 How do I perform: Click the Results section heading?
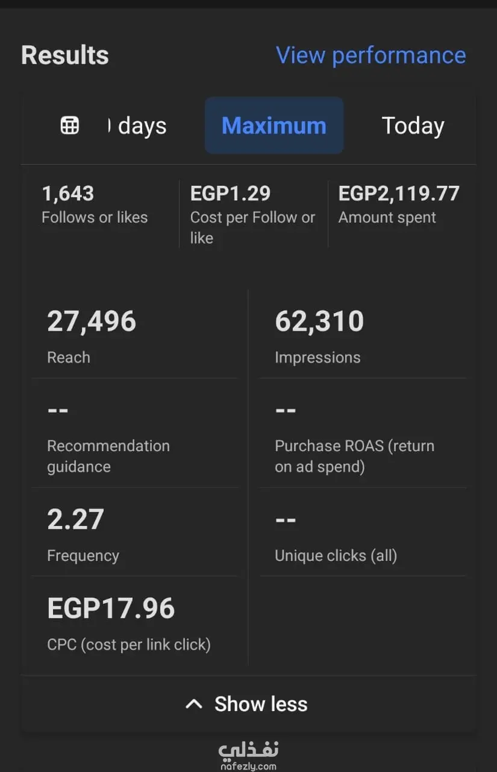point(65,55)
